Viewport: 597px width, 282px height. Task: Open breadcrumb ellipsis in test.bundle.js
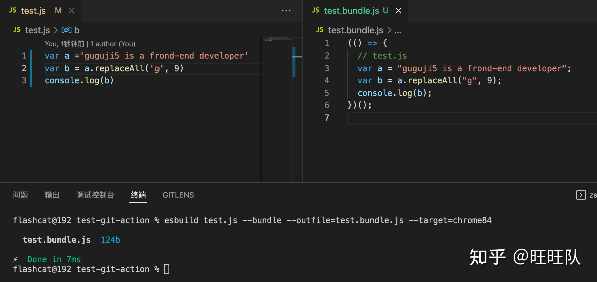398,31
